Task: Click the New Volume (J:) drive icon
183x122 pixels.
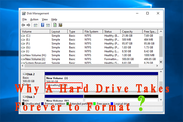Action: point(23,59)
